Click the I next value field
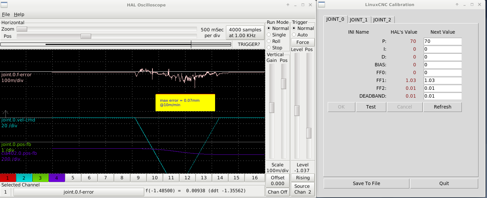The image size is (487, 198). point(442,49)
